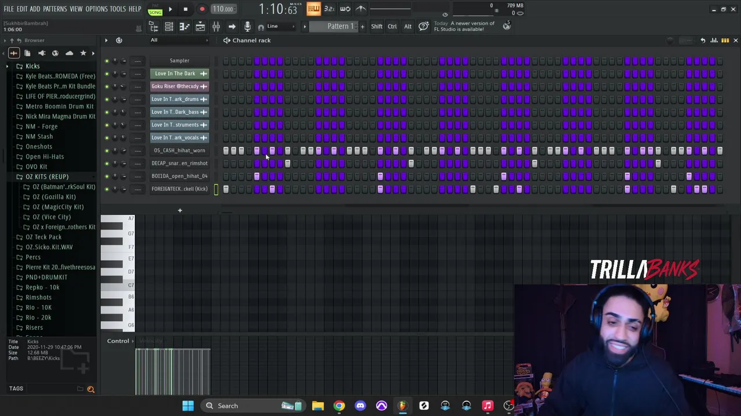The width and height of the screenshot is (741, 416).
Task: Click the Browser search magnifier icon
Action: coord(91,389)
